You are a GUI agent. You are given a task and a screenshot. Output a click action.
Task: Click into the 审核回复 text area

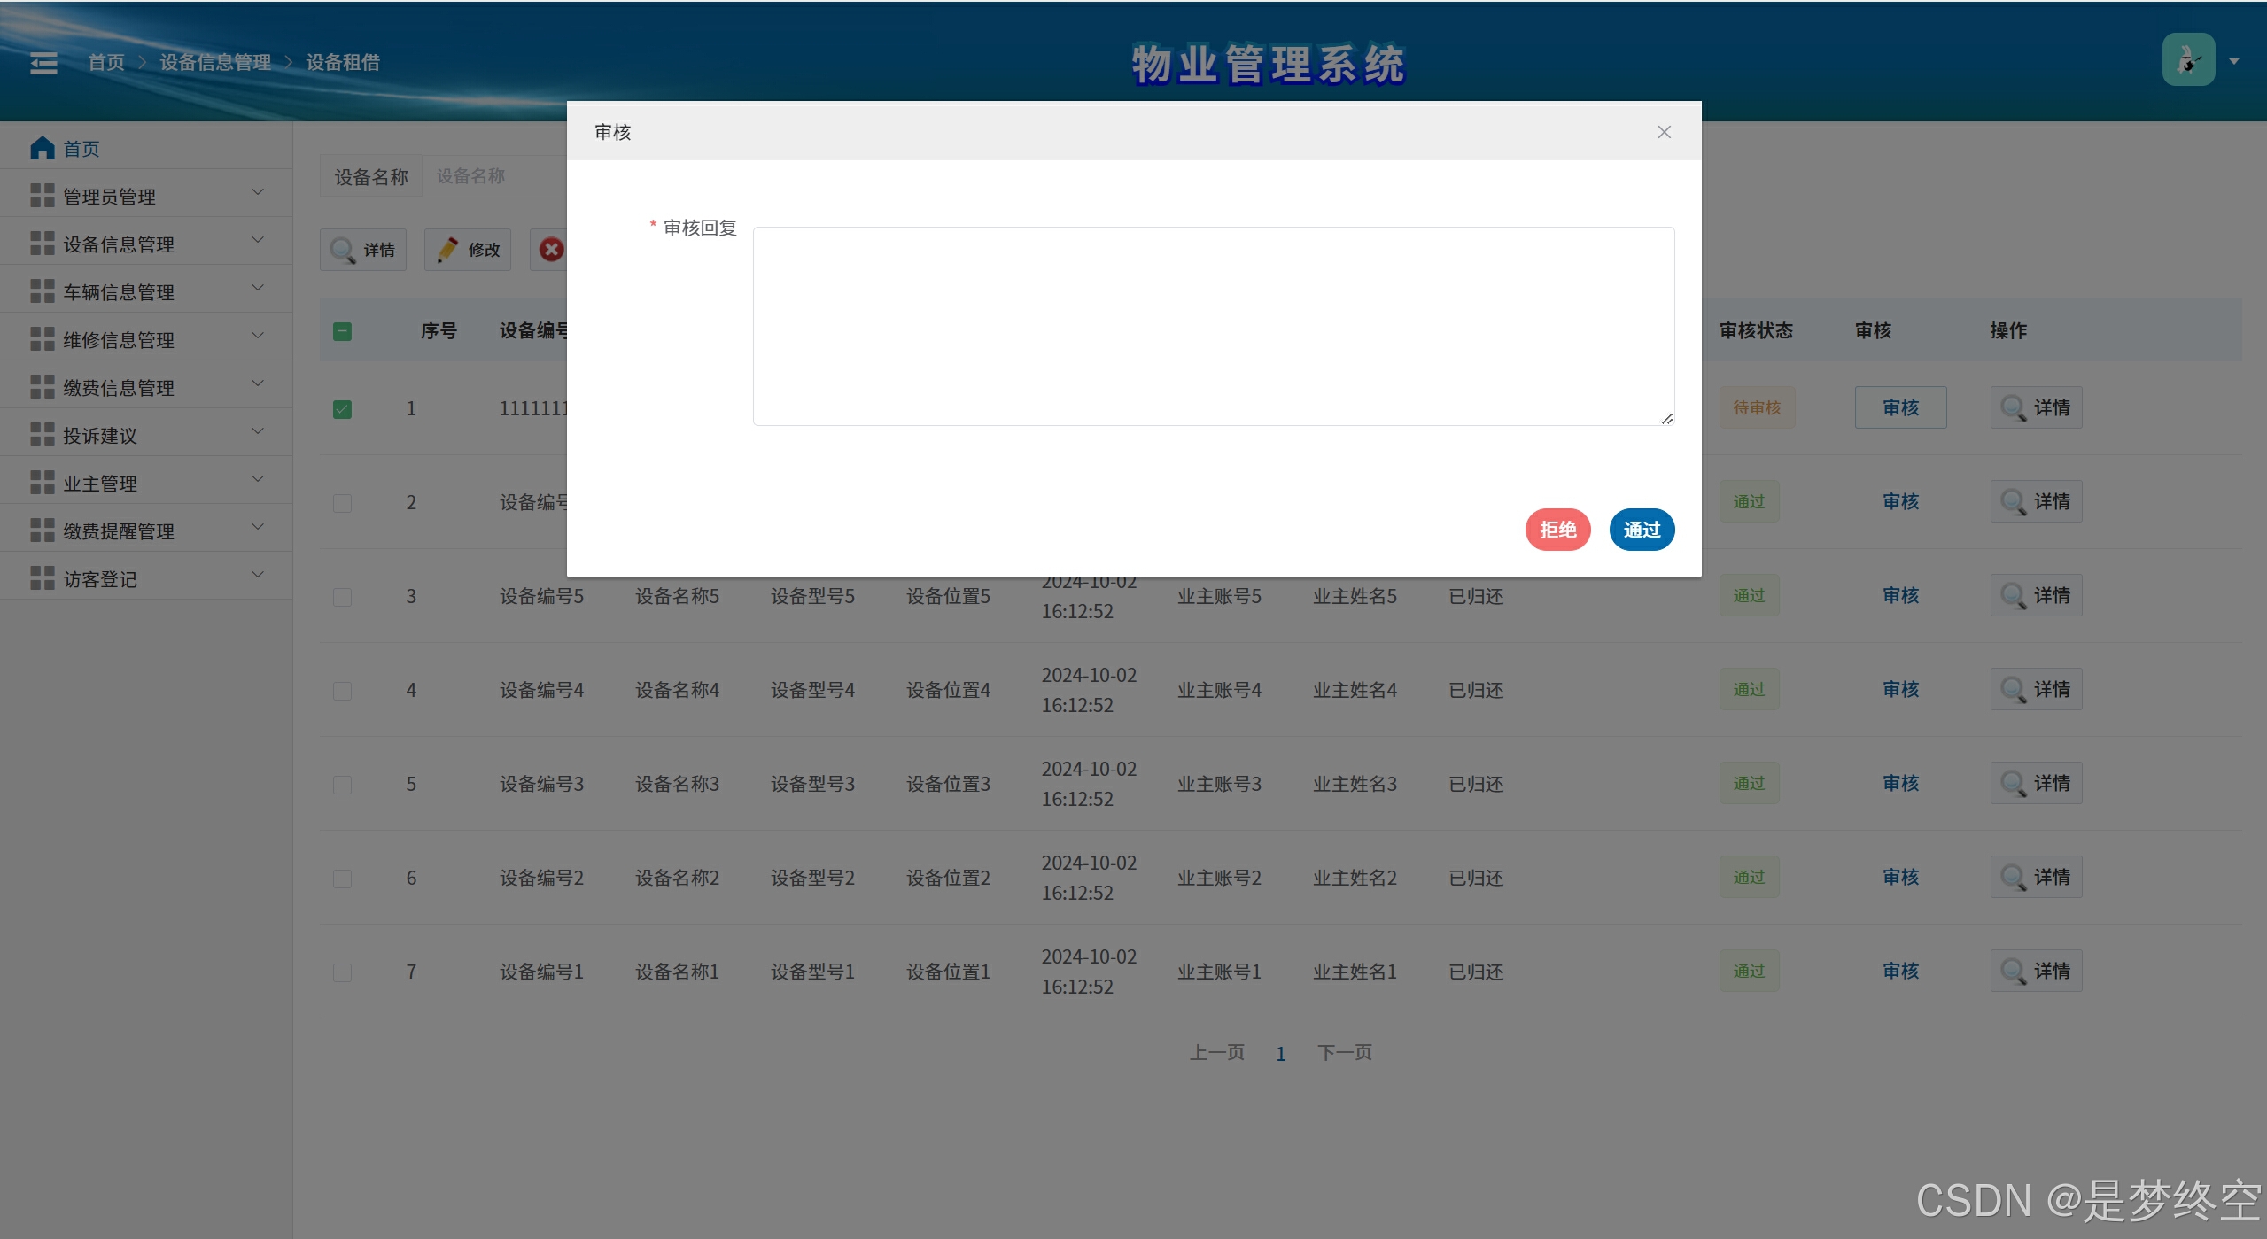click(1213, 326)
